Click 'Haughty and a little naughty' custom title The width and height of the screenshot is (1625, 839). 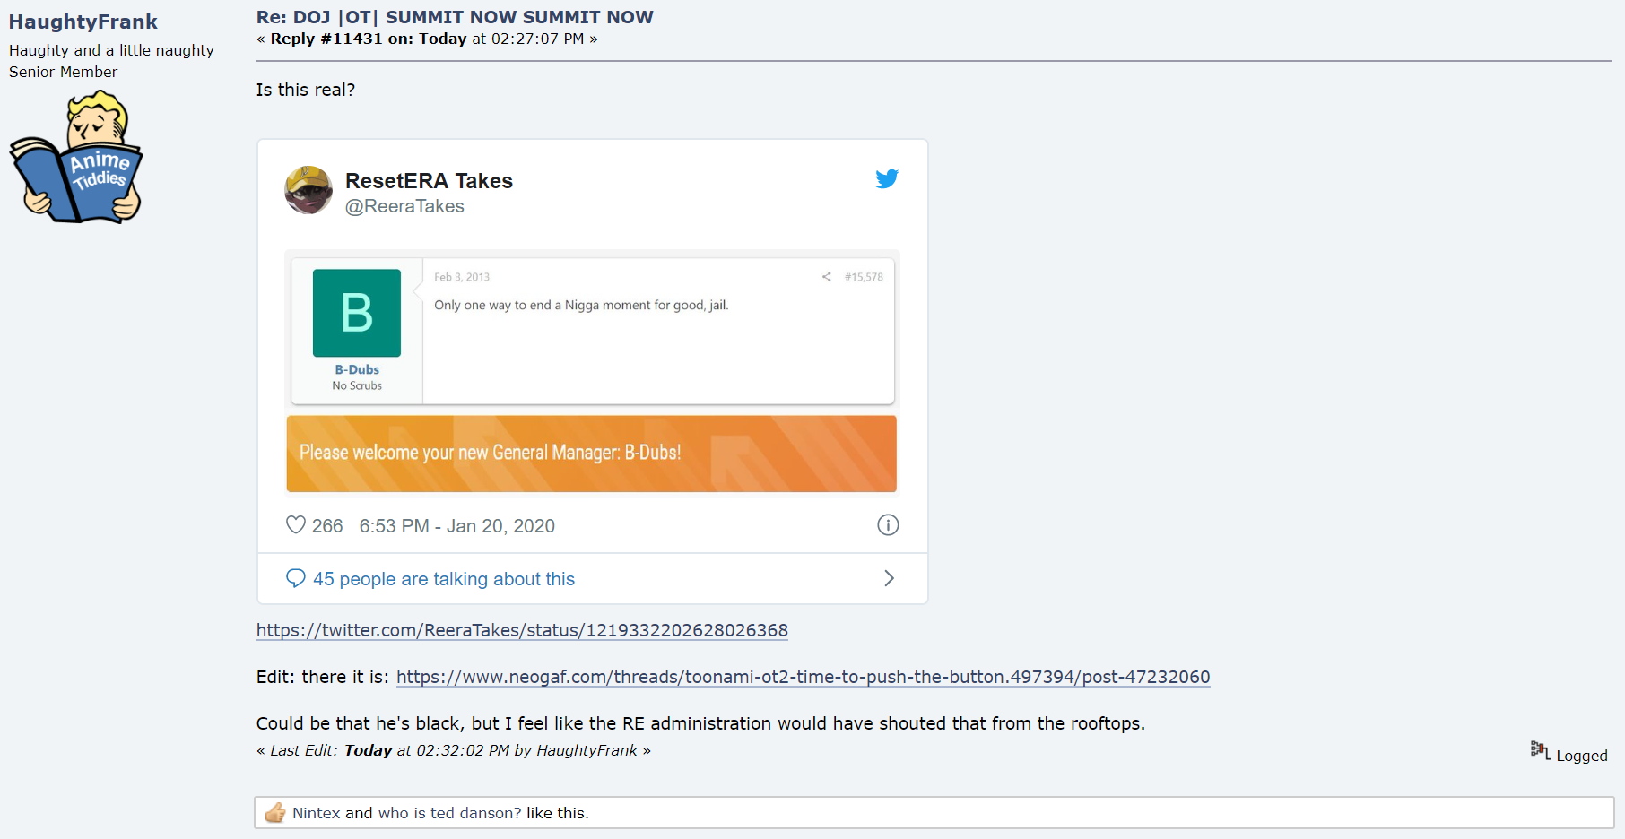click(111, 50)
